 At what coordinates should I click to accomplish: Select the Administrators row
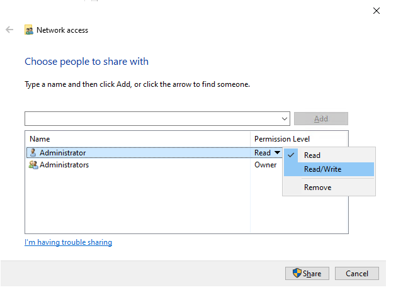pos(154,165)
